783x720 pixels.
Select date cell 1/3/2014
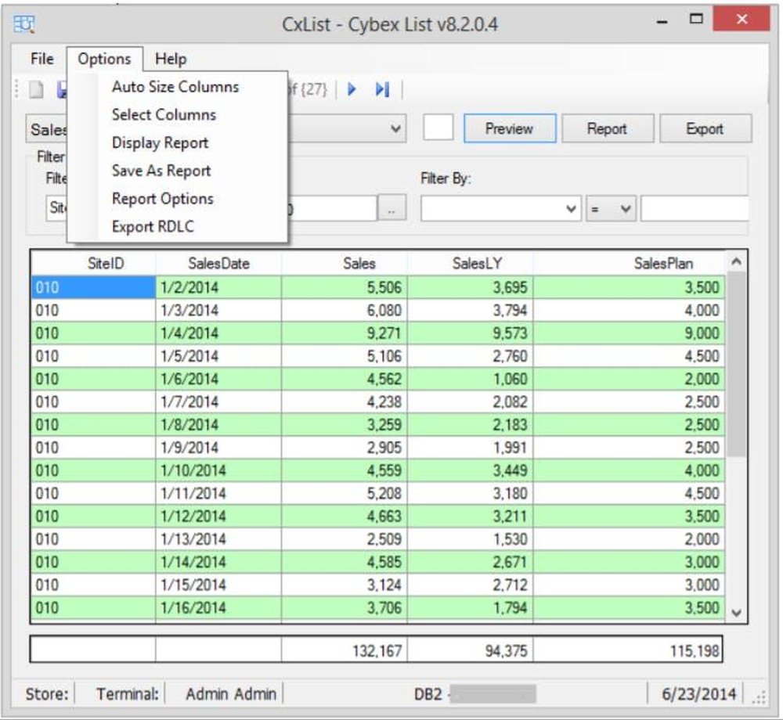(218, 311)
